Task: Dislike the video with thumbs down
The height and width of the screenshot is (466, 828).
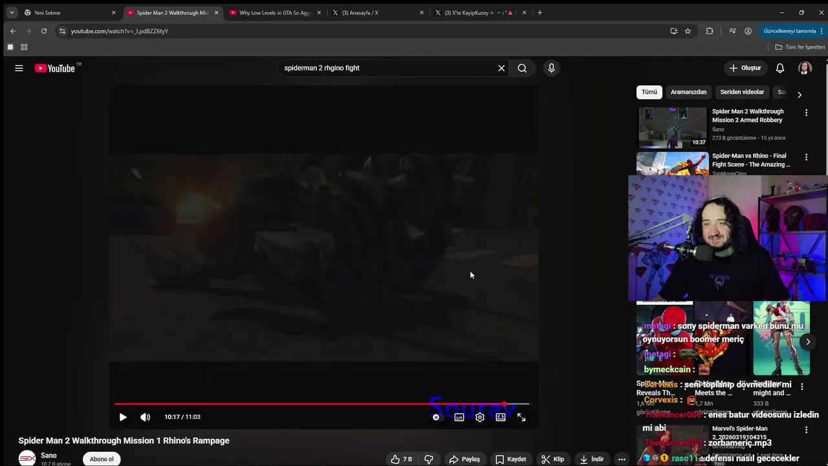Action: (x=428, y=459)
